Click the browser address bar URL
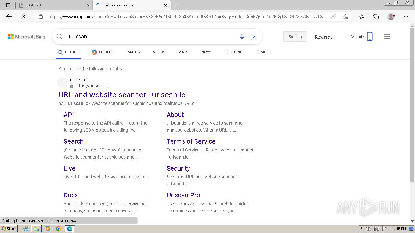Image resolution: width=415 pixels, height=233 pixels. pyautogui.click(x=187, y=17)
